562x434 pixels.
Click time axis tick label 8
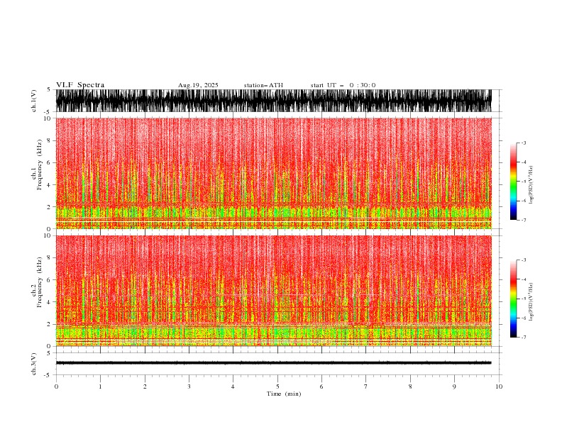tap(410, 386)
